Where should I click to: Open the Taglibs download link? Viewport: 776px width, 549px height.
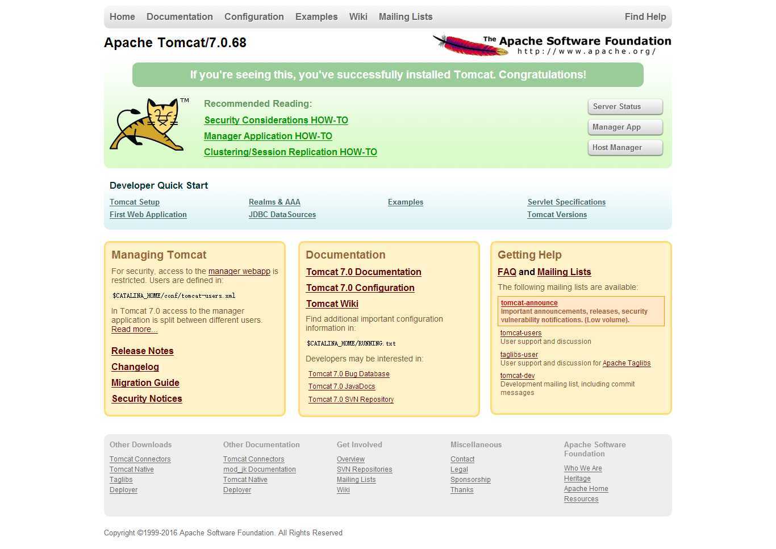[x=121, y=480]
